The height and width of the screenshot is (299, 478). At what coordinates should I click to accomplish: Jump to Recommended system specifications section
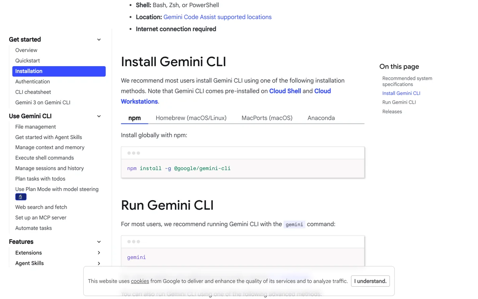(x=407, y=81)
